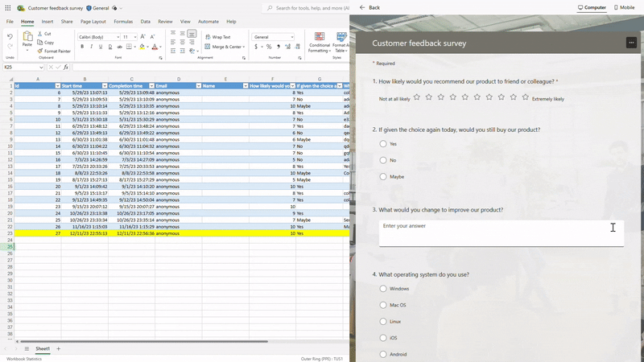Toggle bold formatting in the ribbon
Image resolution: width=644 pixels, height=362 pixels.
tap(82, 47)
